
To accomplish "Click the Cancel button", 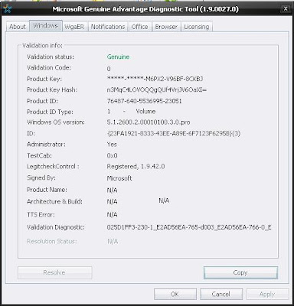I will coord(221,294).
